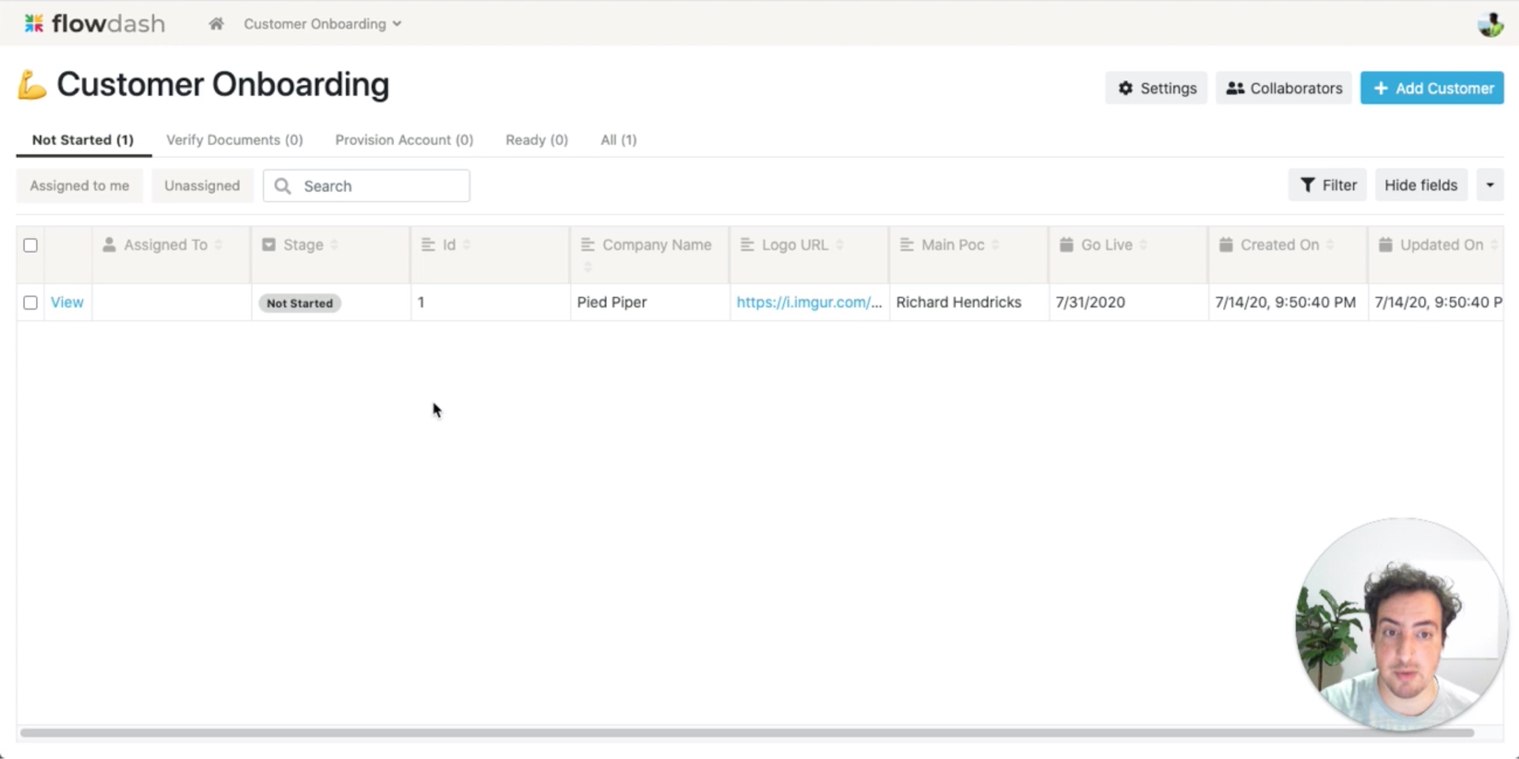Sort by the Stage column
1519x759 pixels.
coord(334,245)
